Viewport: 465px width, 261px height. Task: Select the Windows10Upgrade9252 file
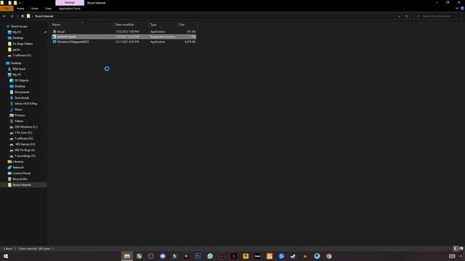click(124, 42)
